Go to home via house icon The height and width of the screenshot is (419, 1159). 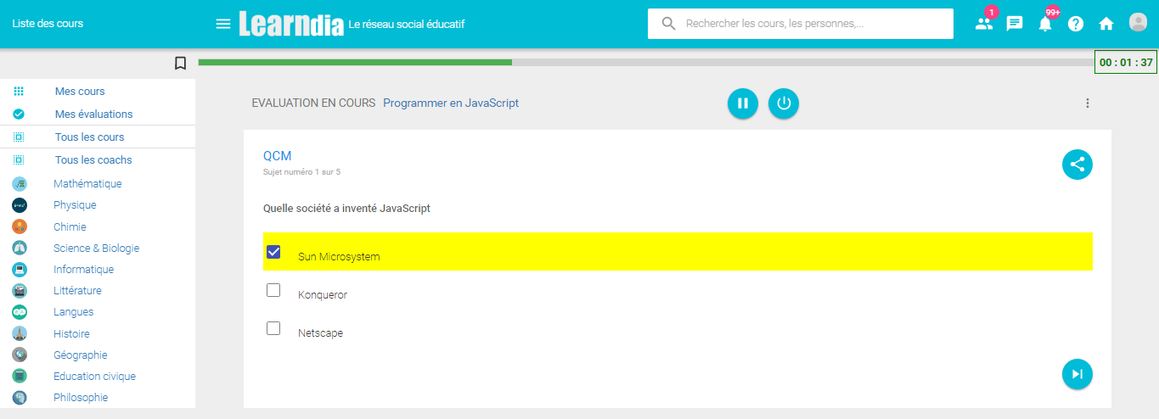click(1106, 24)
